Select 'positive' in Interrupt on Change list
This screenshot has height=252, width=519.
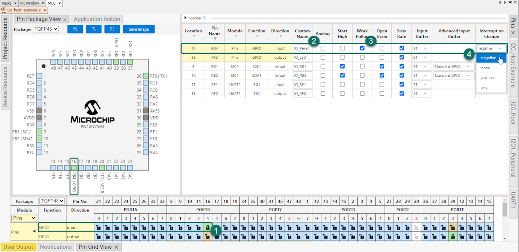pyautogui.click(x=488, y=78)
